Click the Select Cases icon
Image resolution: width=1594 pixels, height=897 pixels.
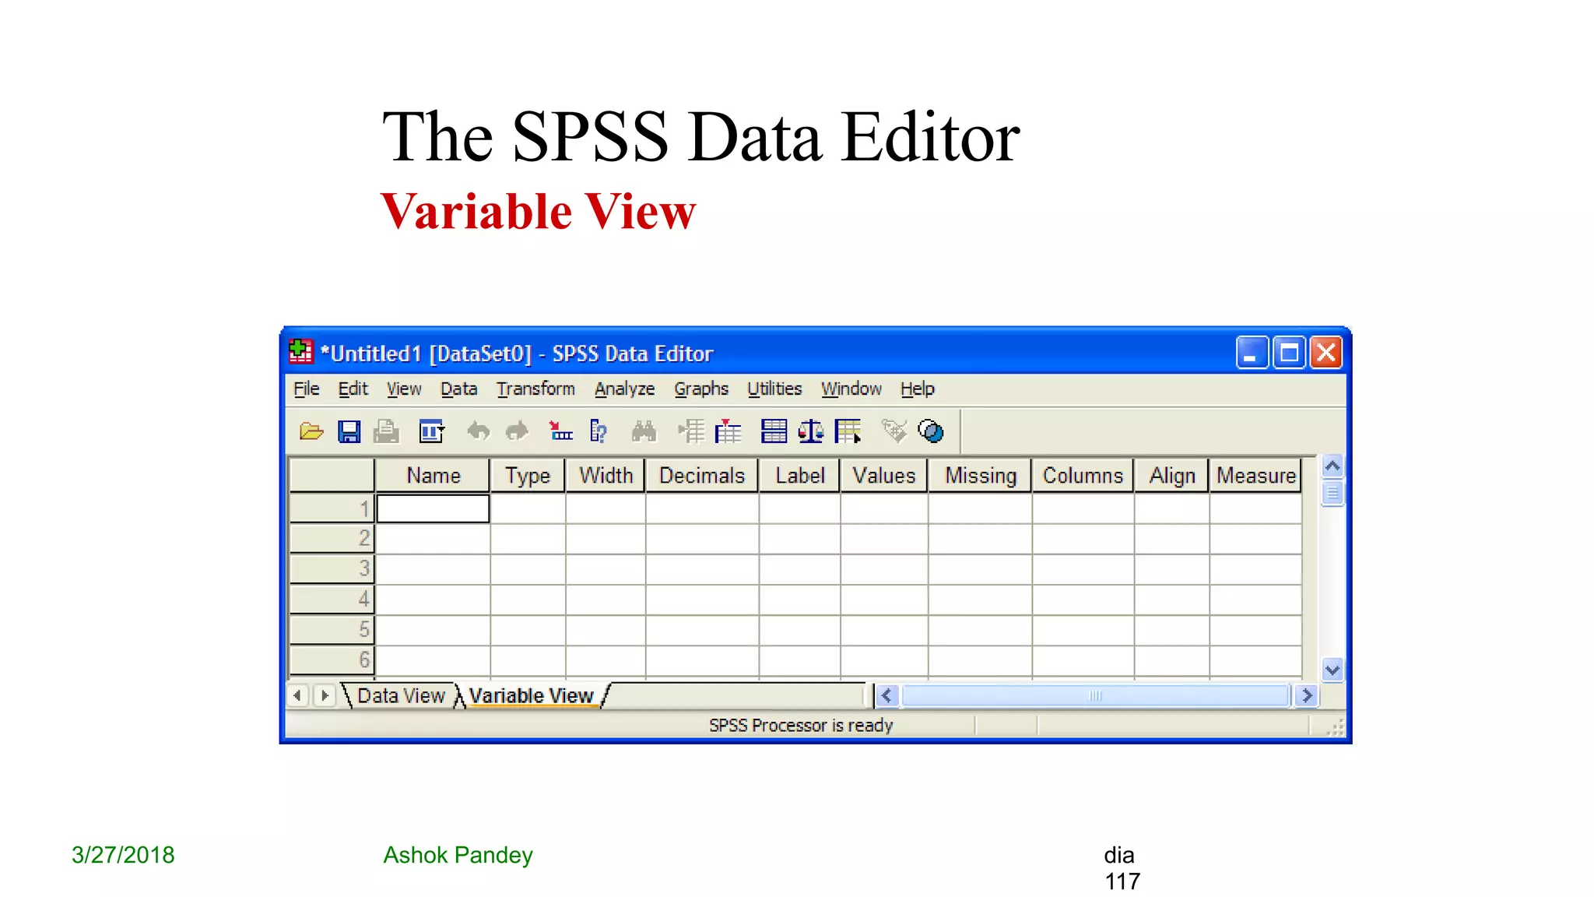848,431
